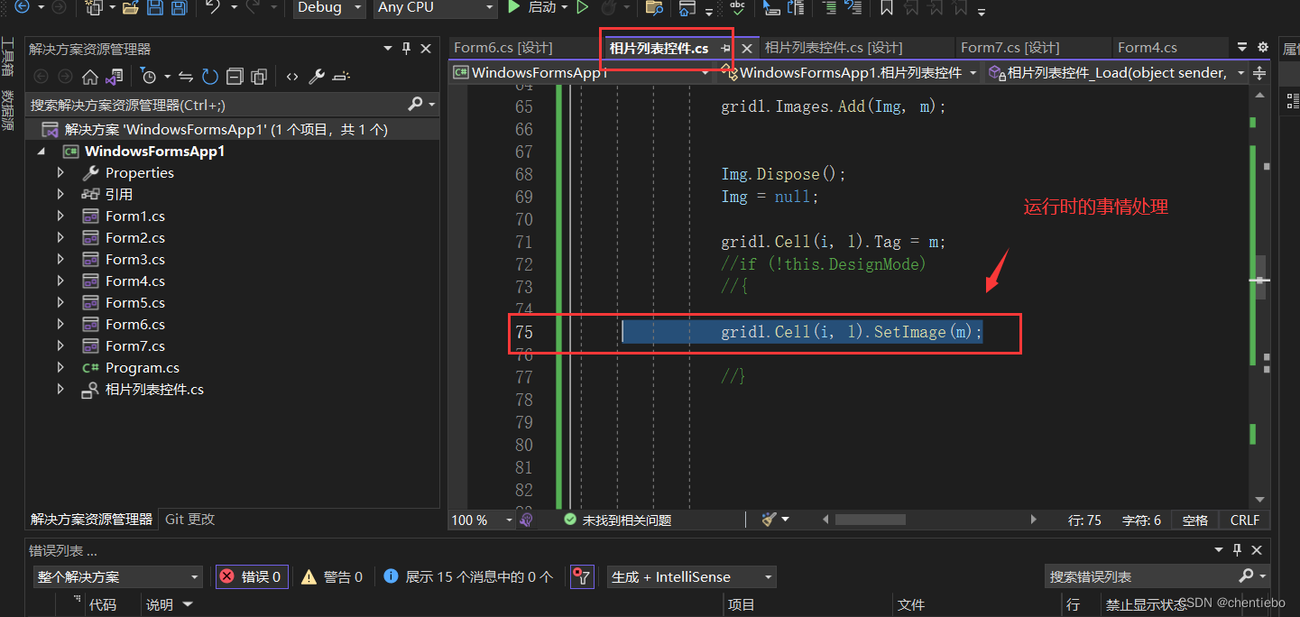Click the Home icon in Solution Explorer toolbar
The image size is (1300, 617).
click(90, 77)
